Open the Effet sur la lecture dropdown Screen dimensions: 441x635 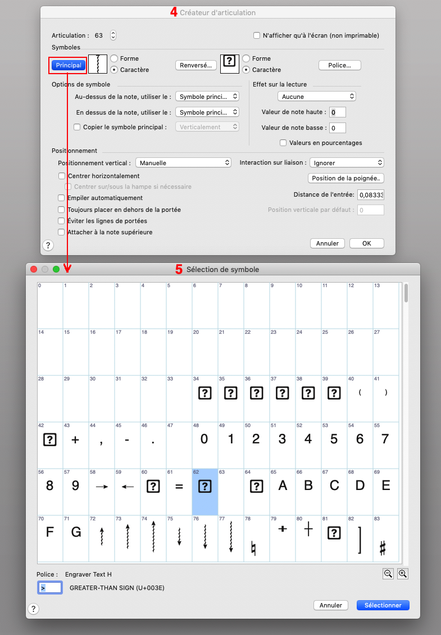click(x=317, y=97)
